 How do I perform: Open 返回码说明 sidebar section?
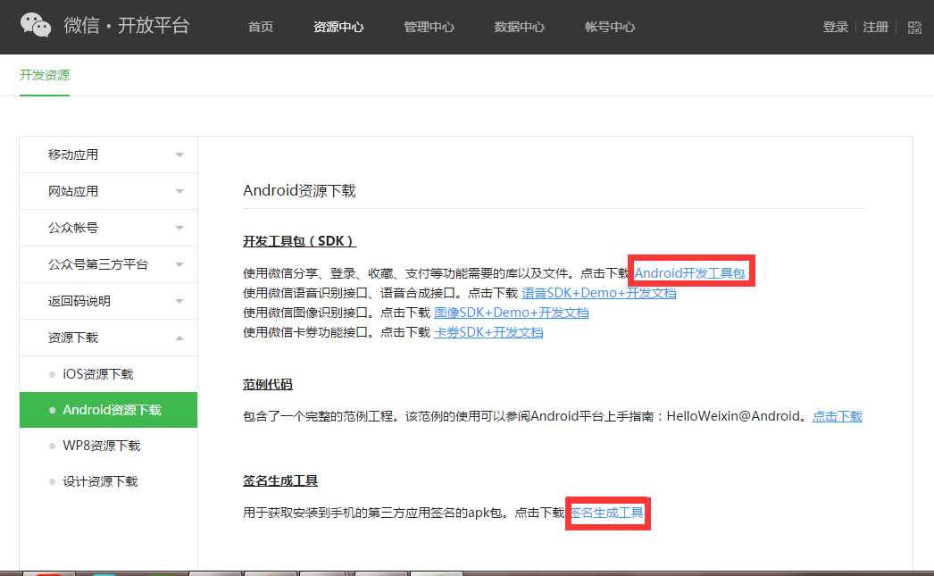[x=108, y=302]
